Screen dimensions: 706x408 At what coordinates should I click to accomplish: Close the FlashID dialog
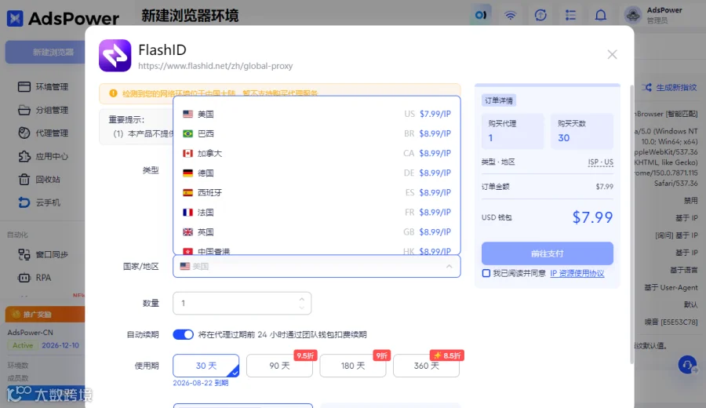(612, 54)
